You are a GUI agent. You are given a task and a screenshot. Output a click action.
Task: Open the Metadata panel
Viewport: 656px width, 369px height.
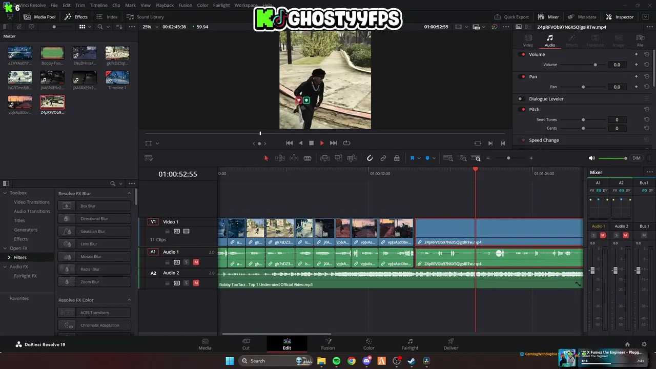(x=582, y=17)
